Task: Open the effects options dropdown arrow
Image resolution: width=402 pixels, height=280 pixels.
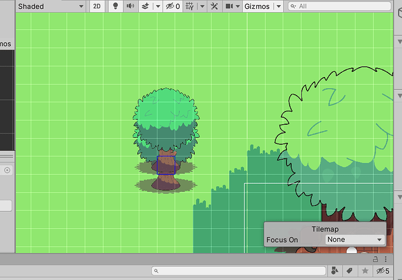Action: point(158,6)
